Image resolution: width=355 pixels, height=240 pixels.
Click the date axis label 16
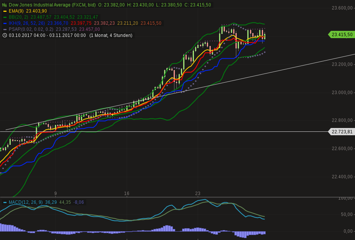tap(126, 194)
